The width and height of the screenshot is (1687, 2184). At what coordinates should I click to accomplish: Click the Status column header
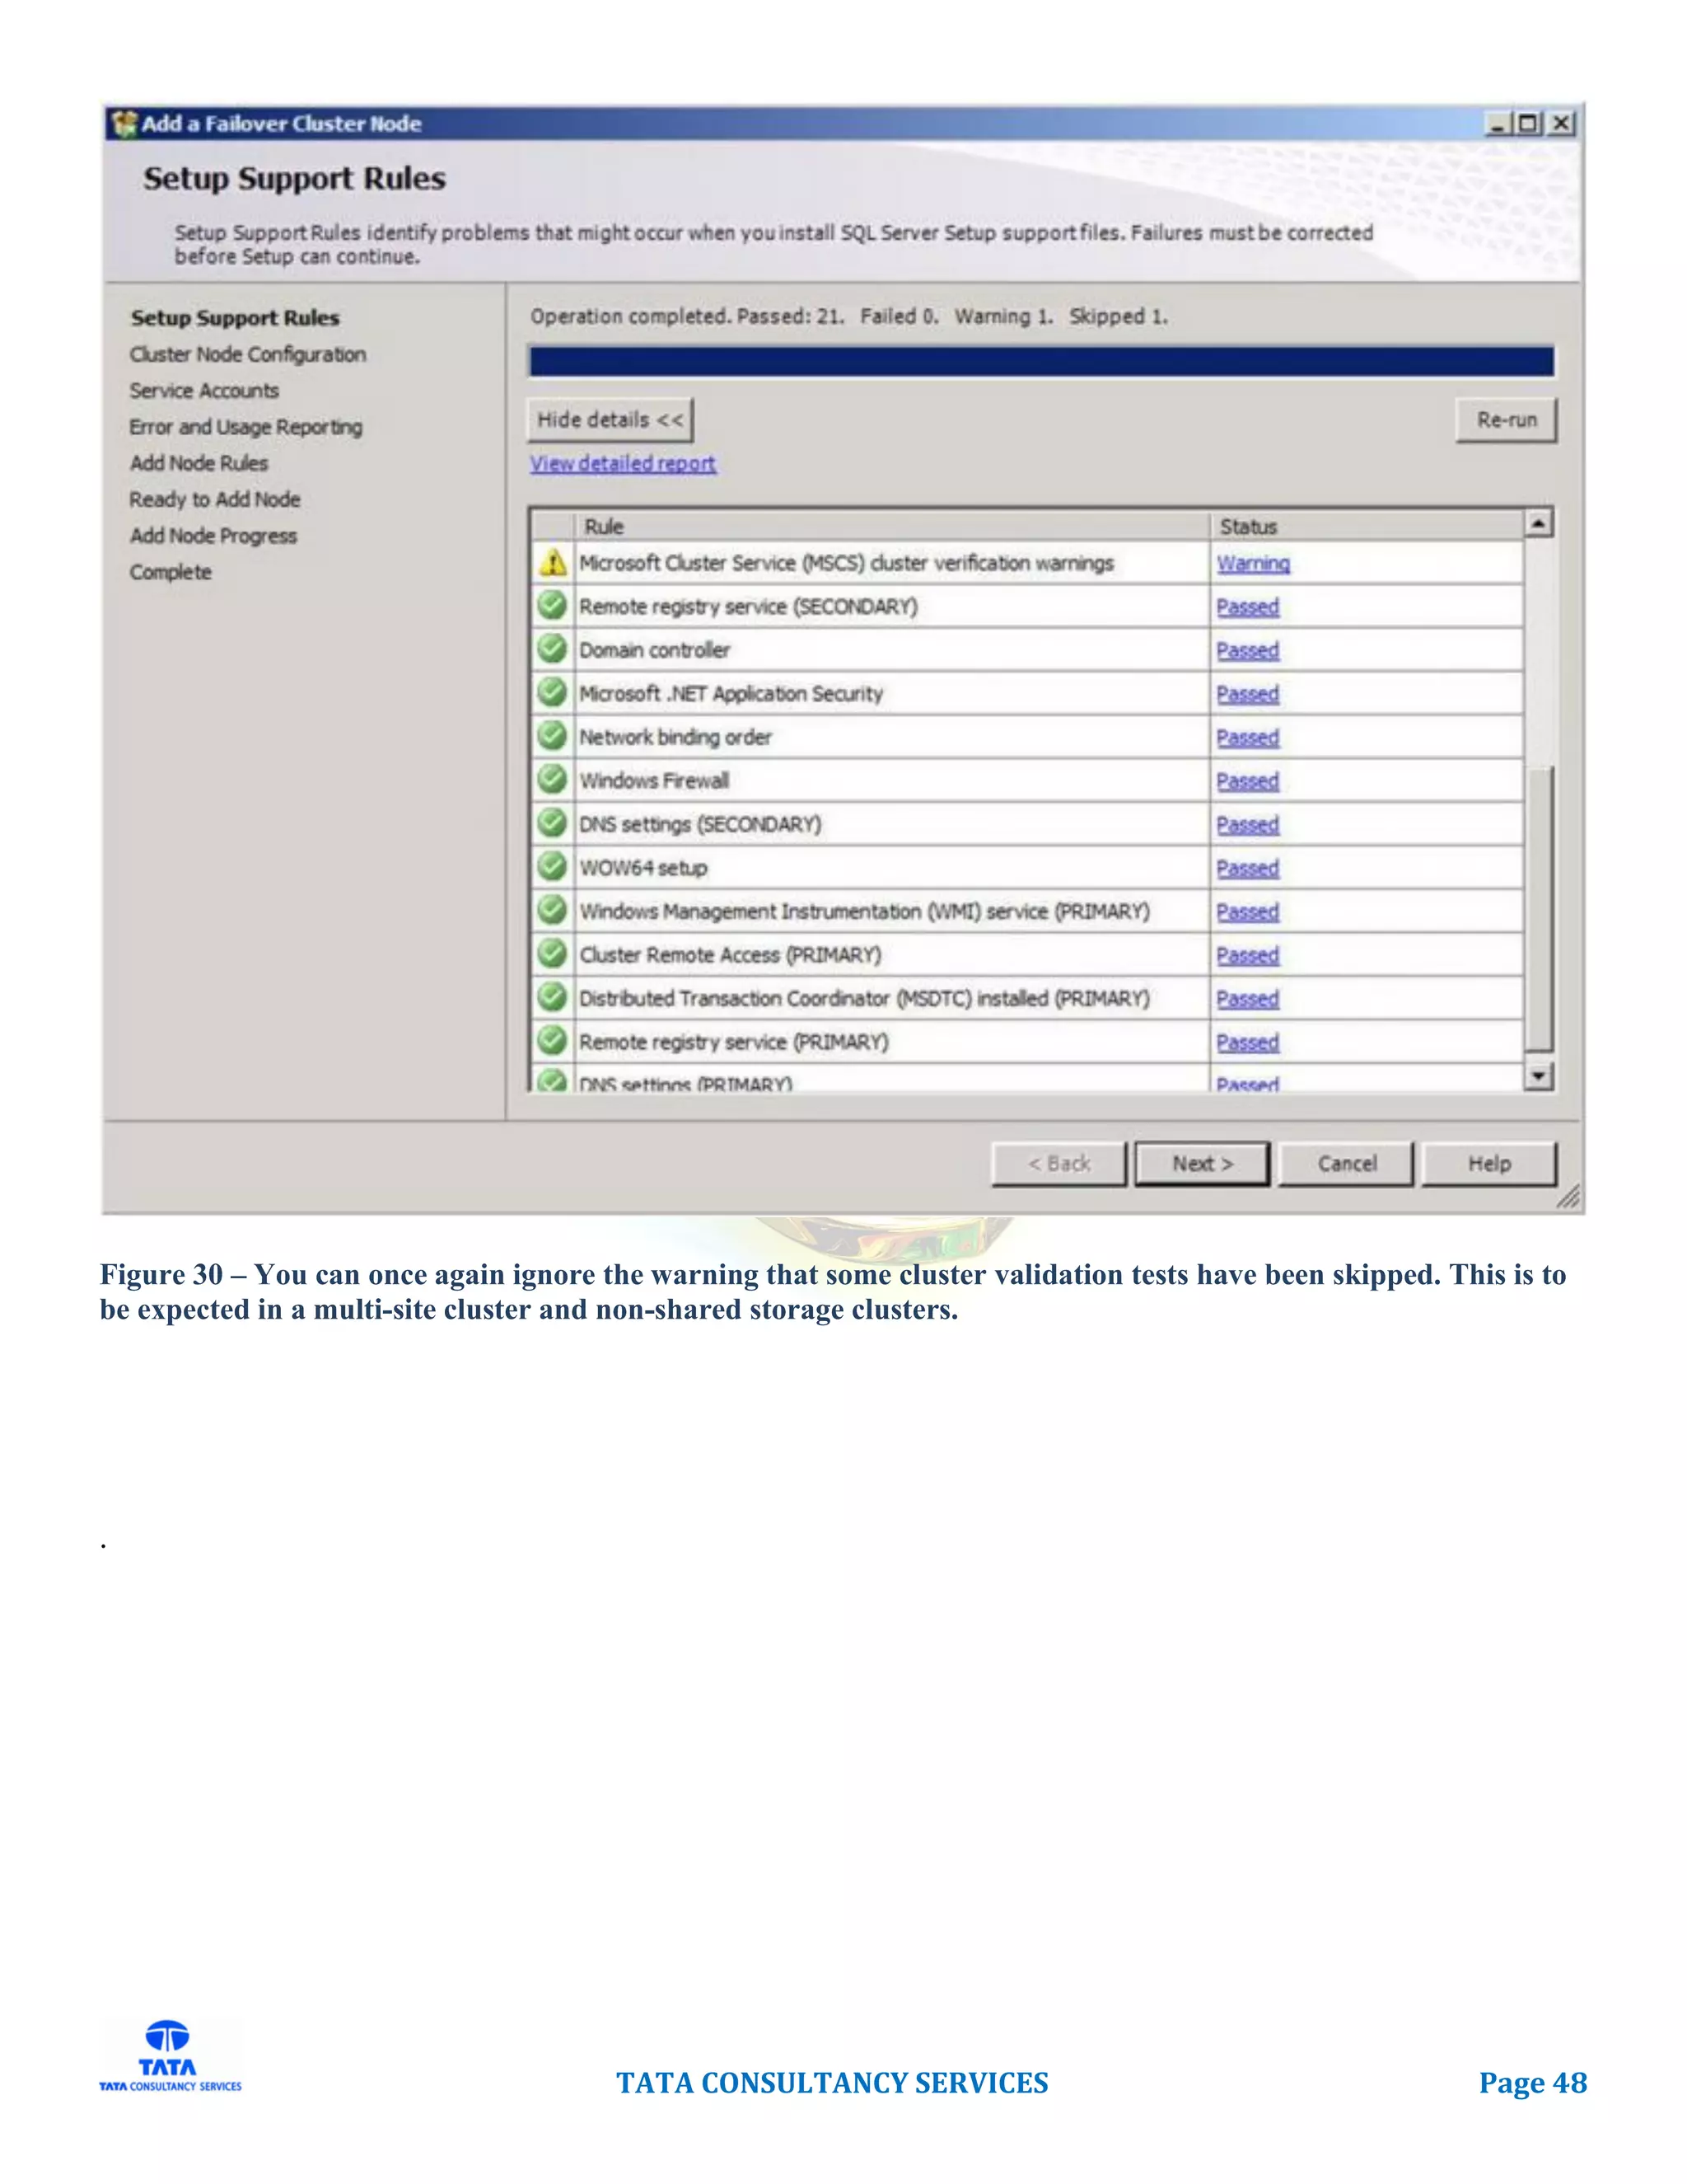tap(1367, 526)
